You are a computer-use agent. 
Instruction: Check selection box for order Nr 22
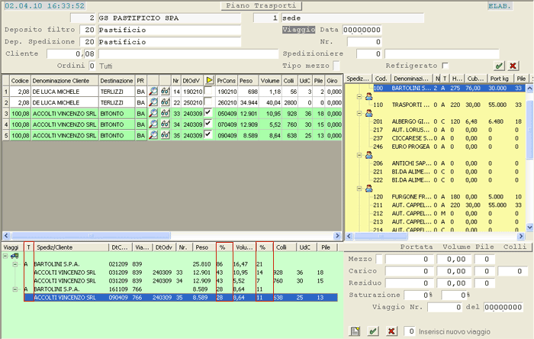point(208,102)
